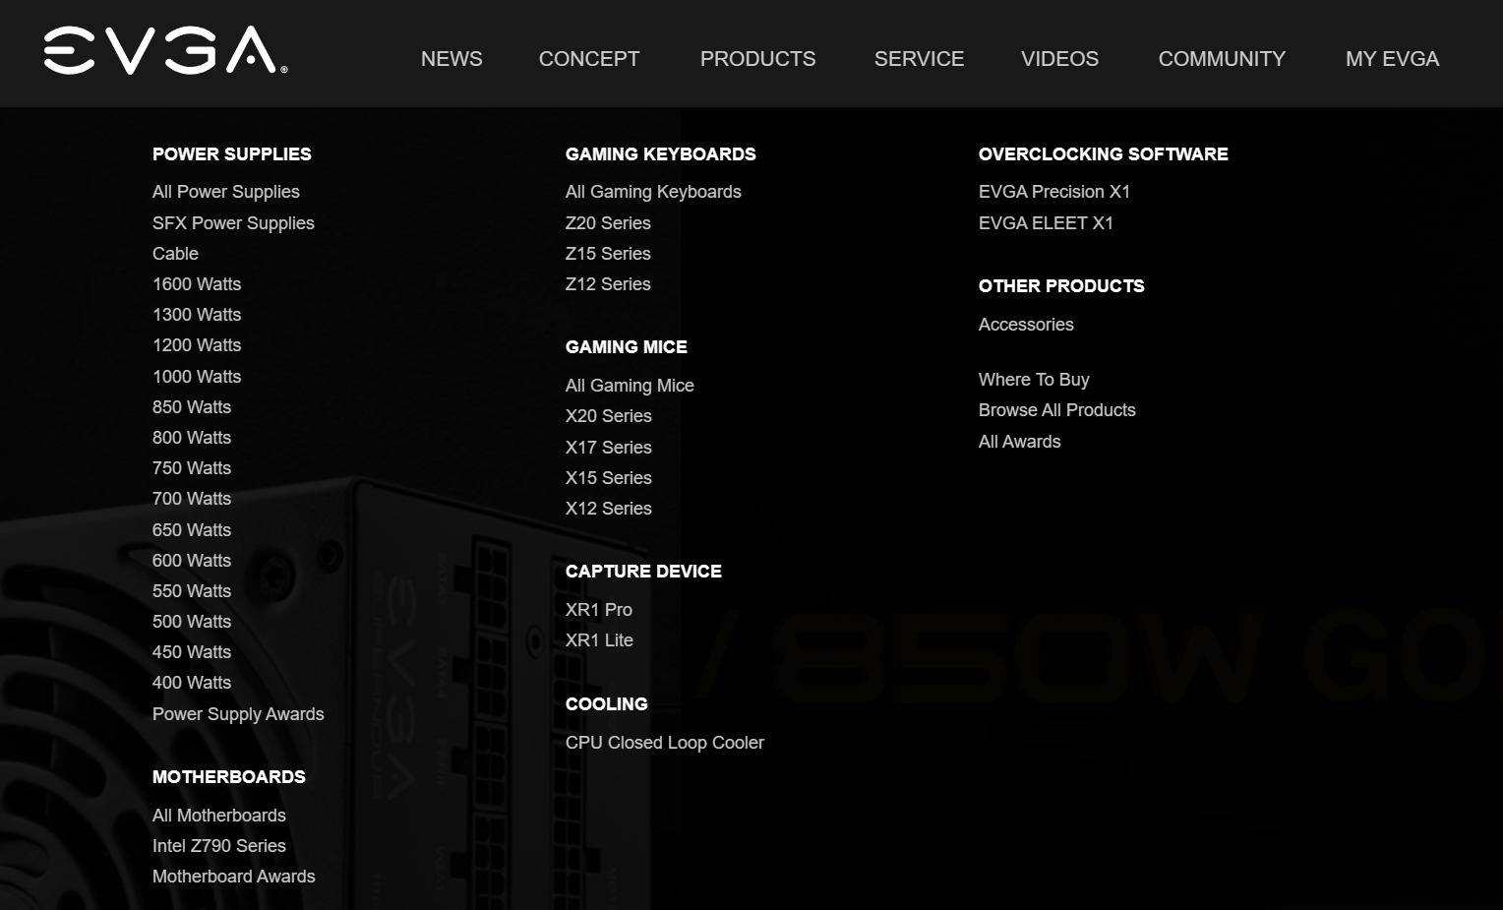Viewport: 1503px width, 910px height.
Task: Open the VIDEOS menu item
Action: click(1059, 59)
